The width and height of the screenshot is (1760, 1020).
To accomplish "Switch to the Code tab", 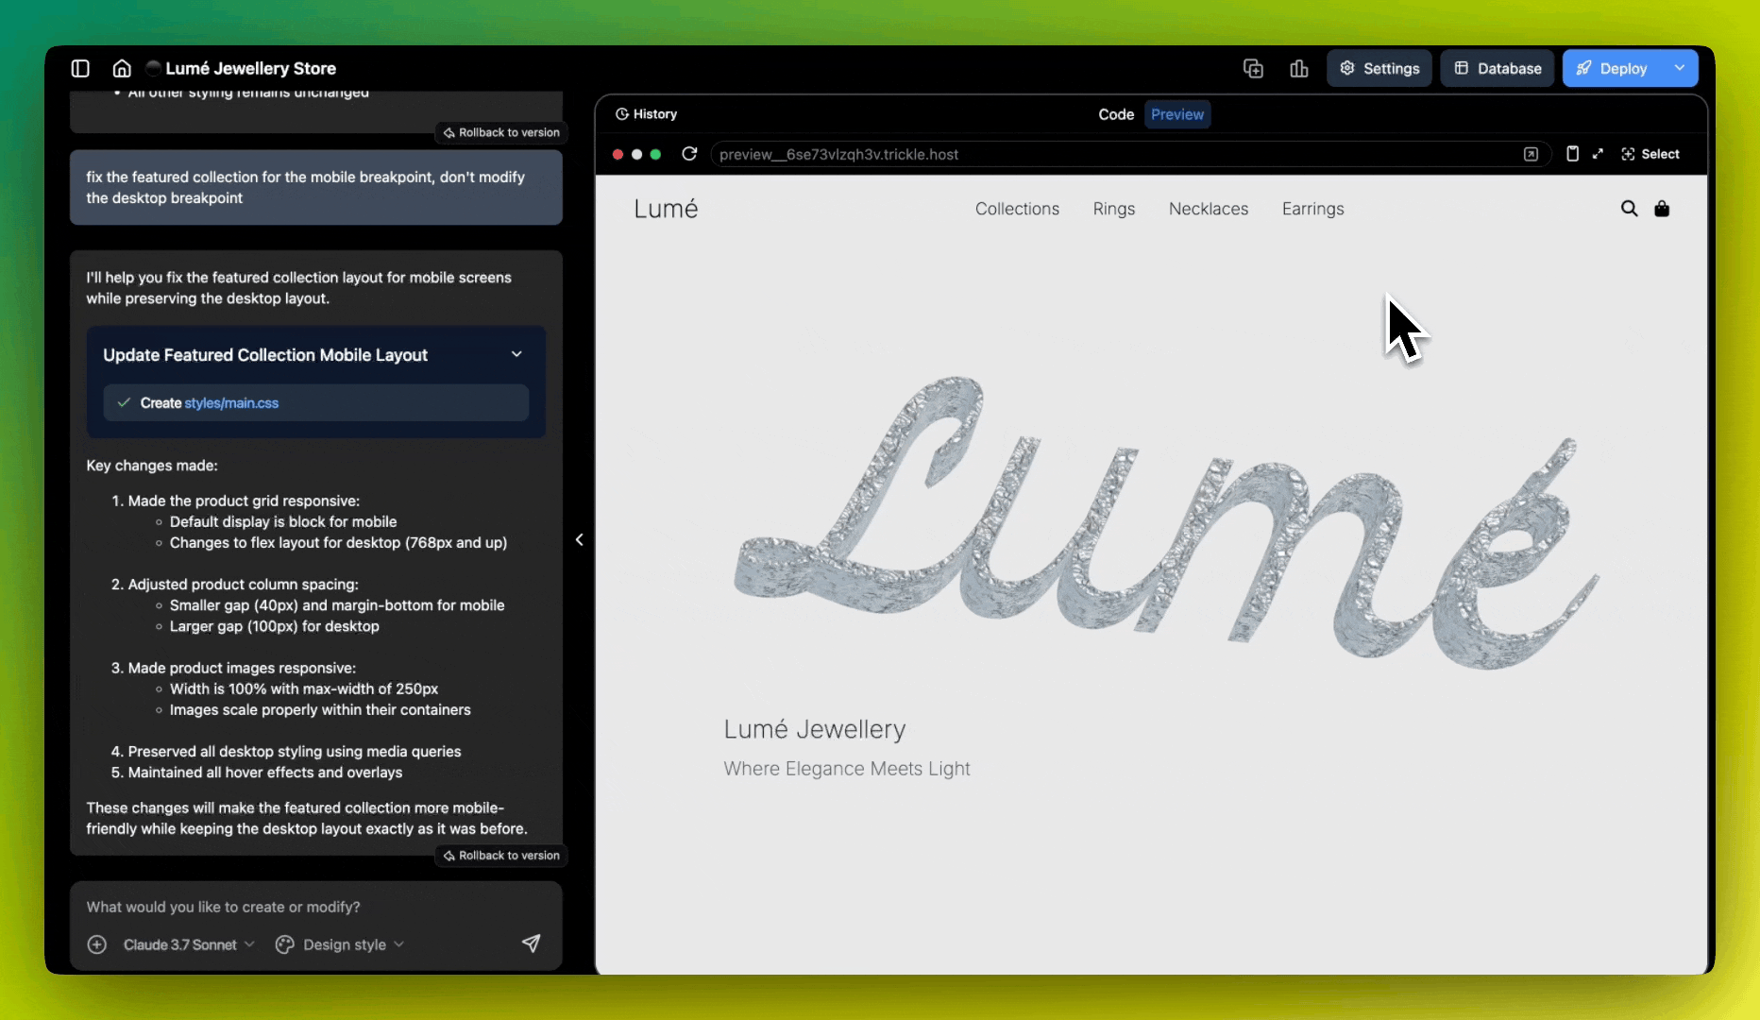I will coord(1116,114).
